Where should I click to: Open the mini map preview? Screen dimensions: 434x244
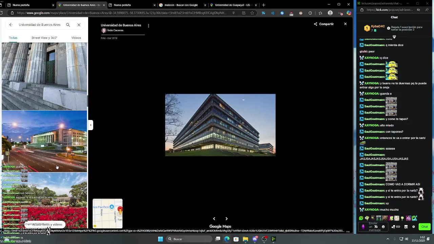coord(107,213)
